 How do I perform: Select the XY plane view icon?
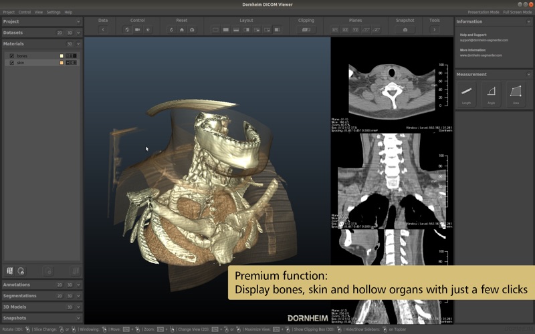pos(335,29)
